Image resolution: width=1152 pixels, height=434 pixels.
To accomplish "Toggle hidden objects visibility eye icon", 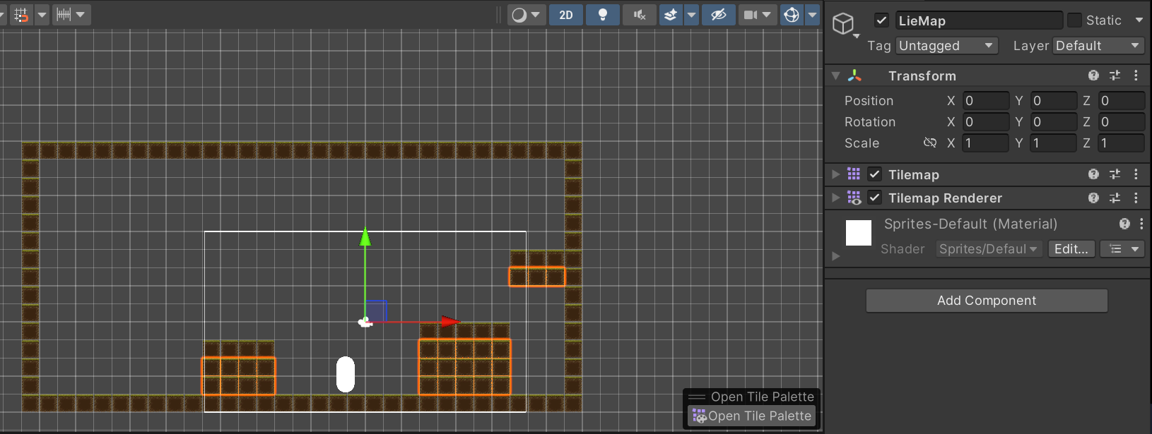I will 719,15.
